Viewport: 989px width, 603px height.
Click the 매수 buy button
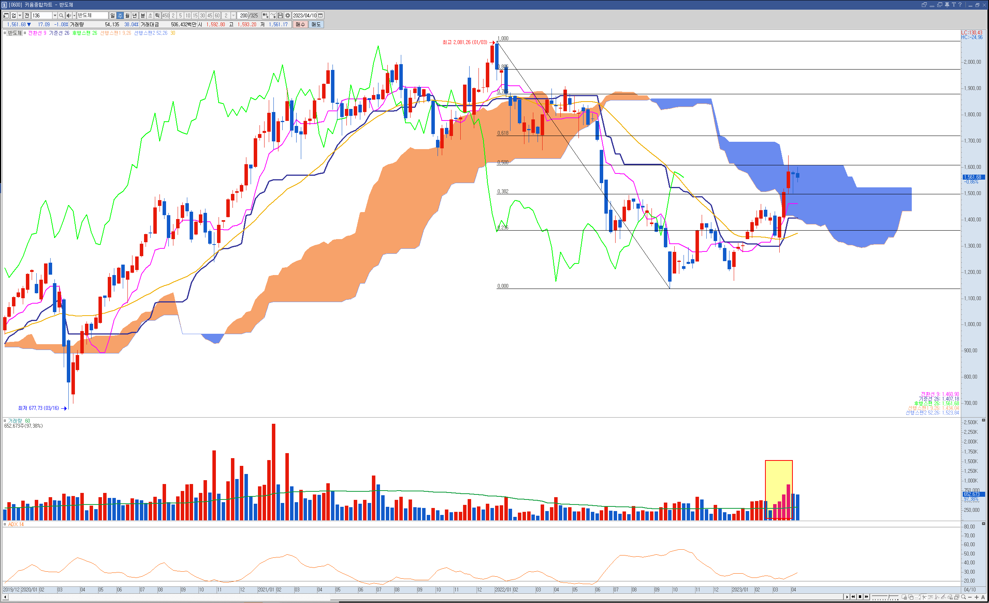pos(300,24)
